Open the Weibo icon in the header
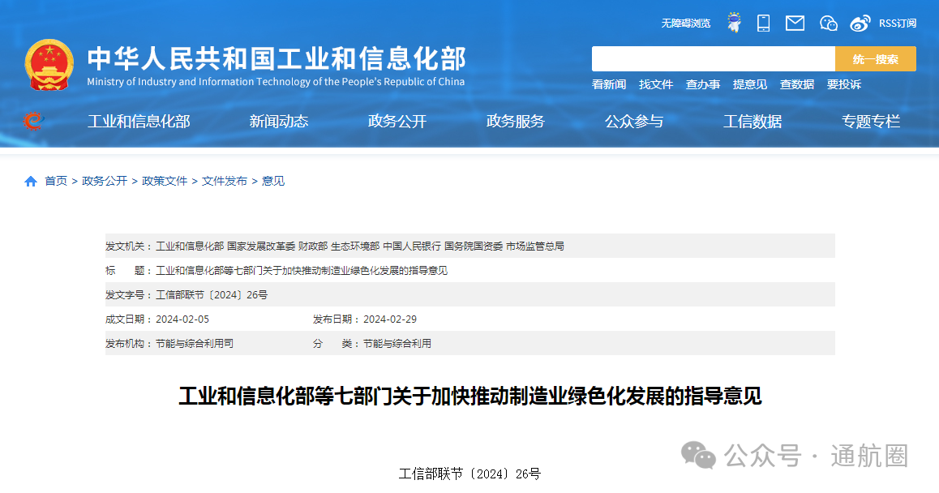Screen dimensions: 939x493 [861, 23]
